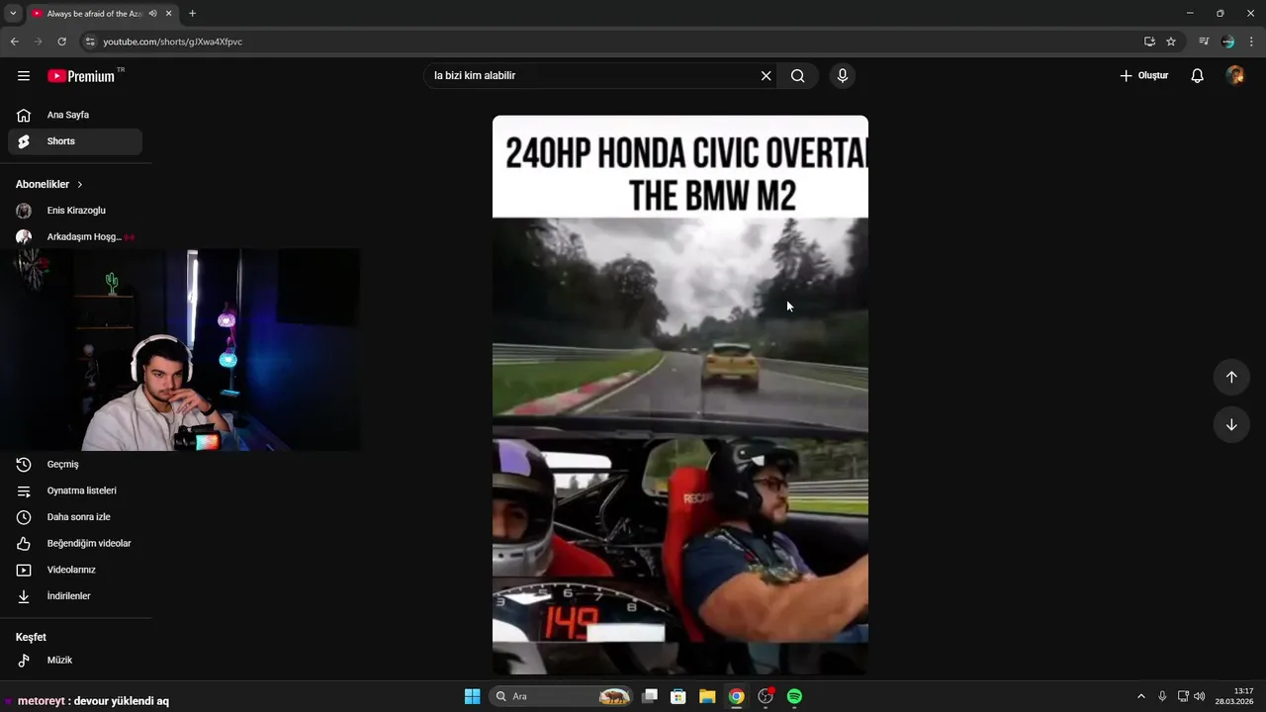Clear the search text with X
This screenshot has width=1266, height=712.
pyautogui.click(x=766, y=76)
